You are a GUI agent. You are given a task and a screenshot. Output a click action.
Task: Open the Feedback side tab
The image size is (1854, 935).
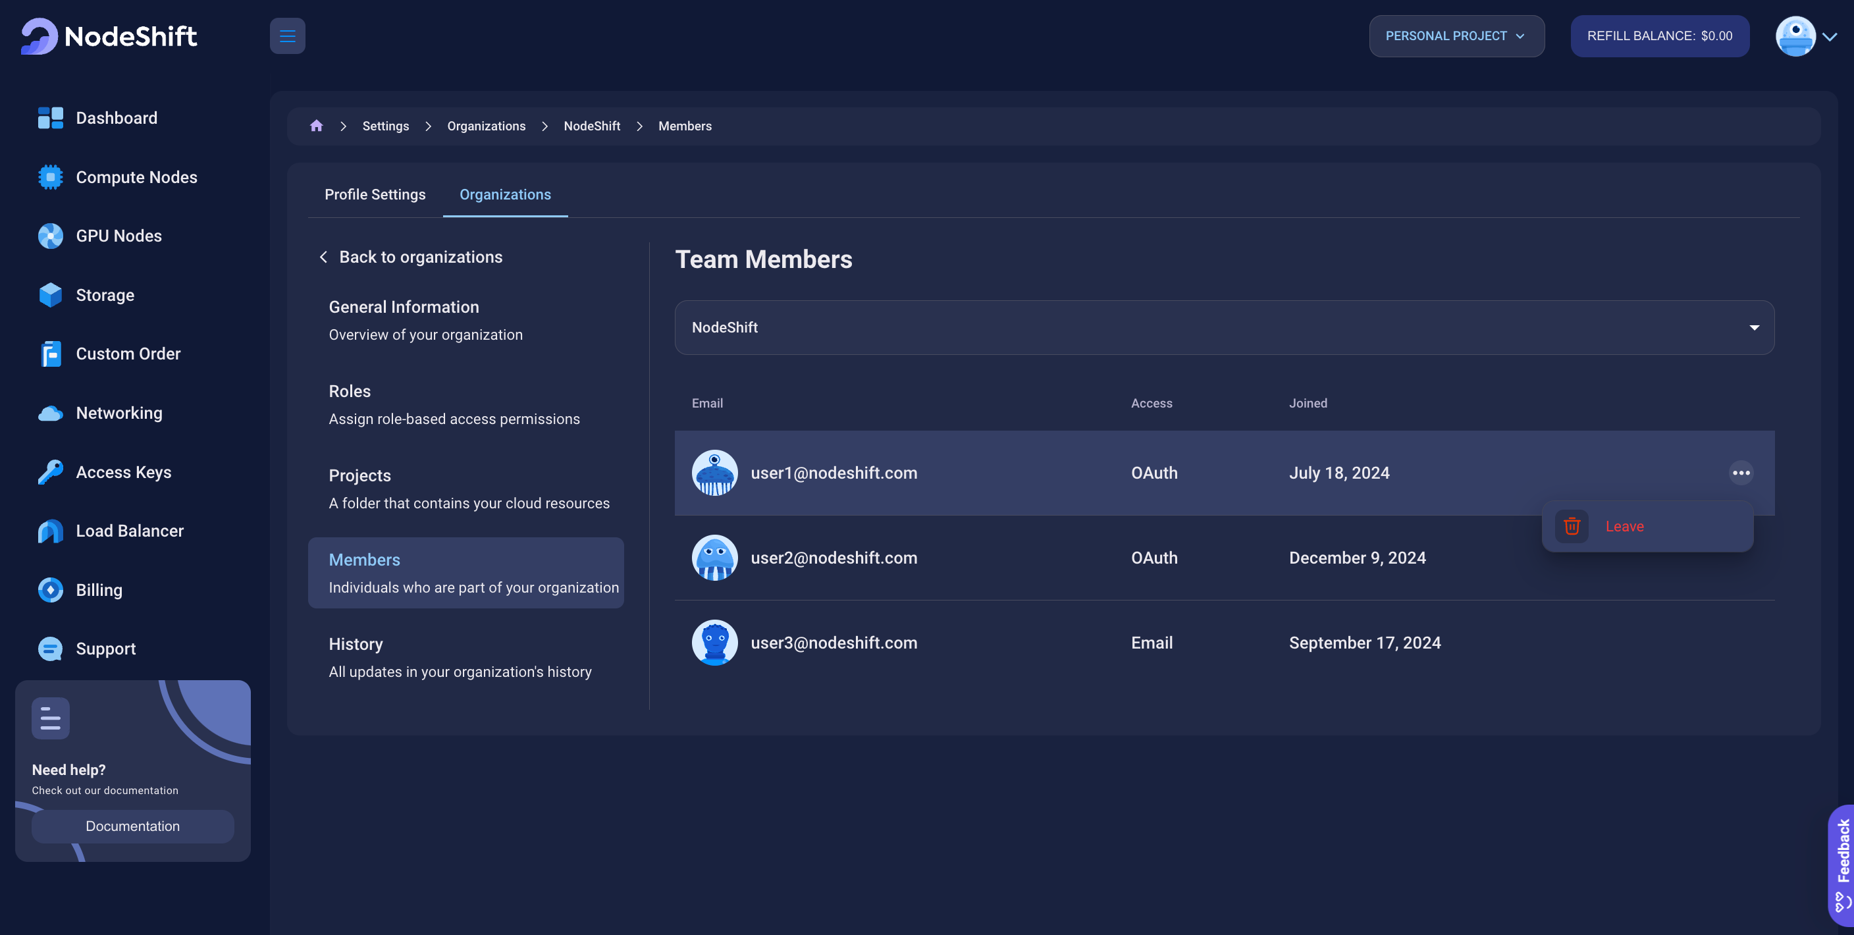coord(1841,866)
